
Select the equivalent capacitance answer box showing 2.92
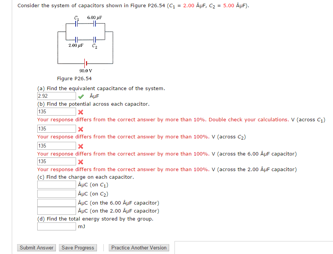pos(56,96)
